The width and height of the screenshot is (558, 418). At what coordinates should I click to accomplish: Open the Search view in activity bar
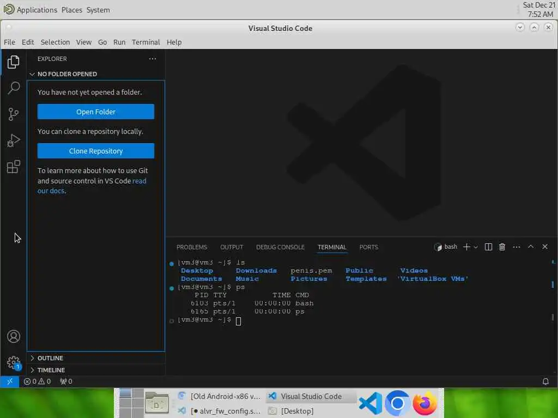13,88
